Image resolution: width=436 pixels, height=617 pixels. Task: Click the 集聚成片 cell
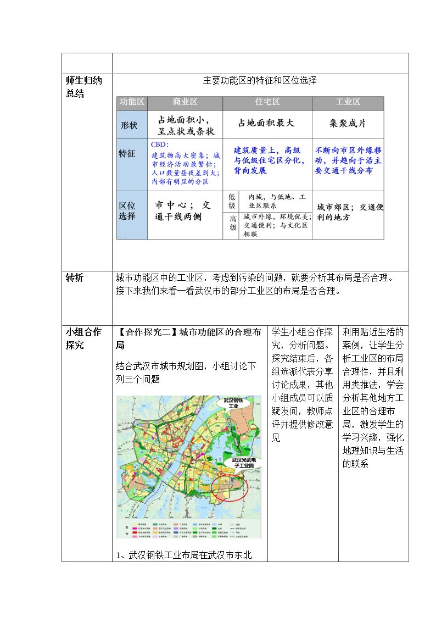[348, 123]
